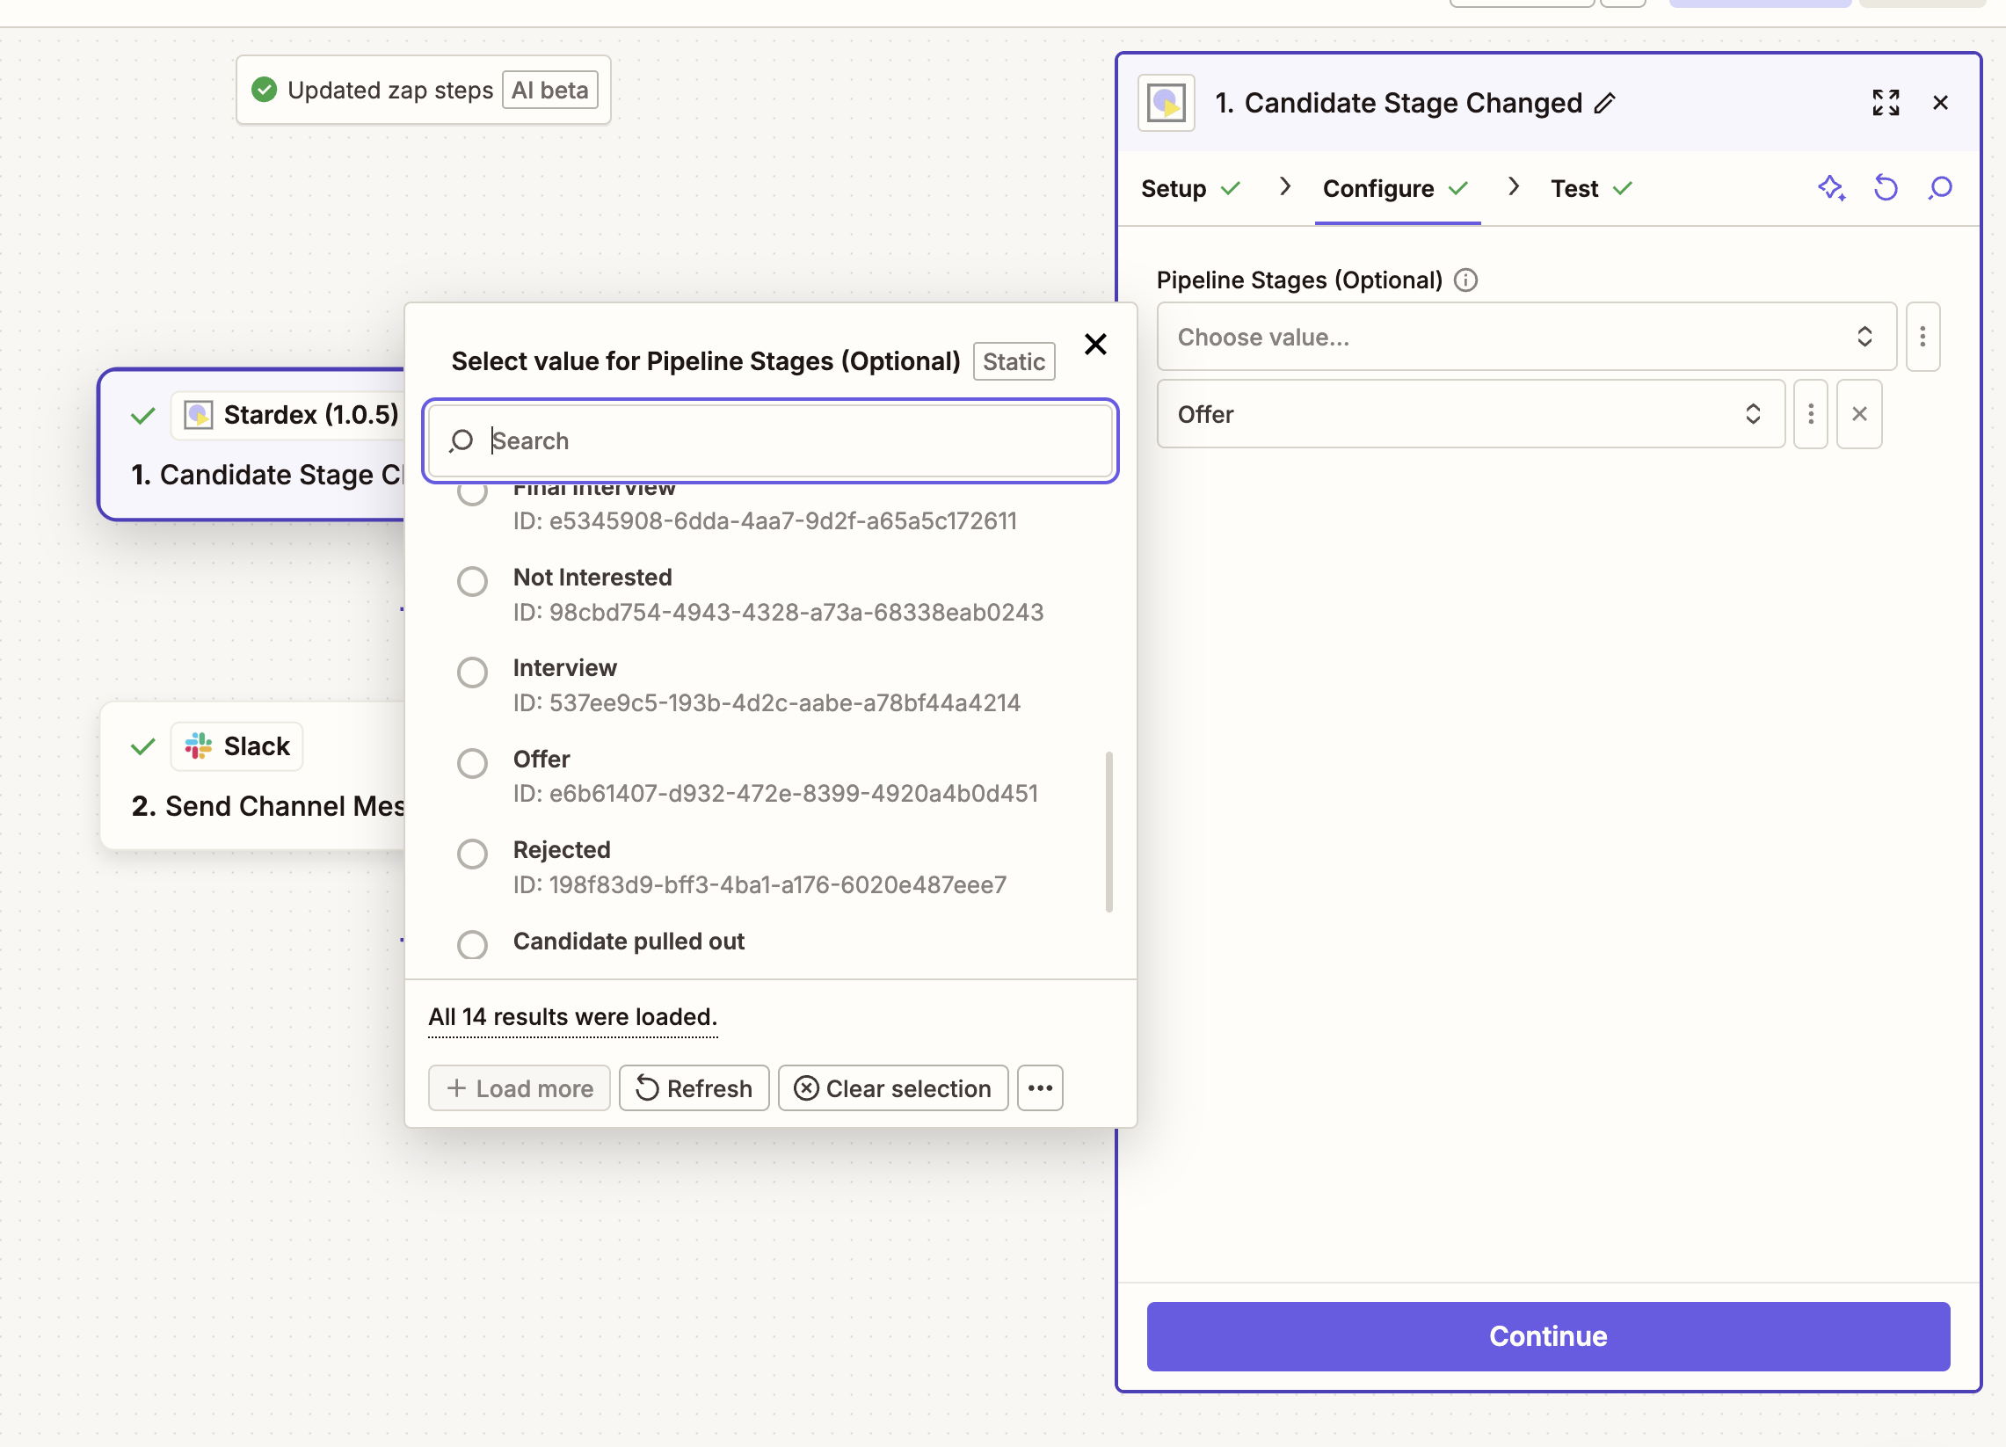Focus the Search input field

point(770,441)
